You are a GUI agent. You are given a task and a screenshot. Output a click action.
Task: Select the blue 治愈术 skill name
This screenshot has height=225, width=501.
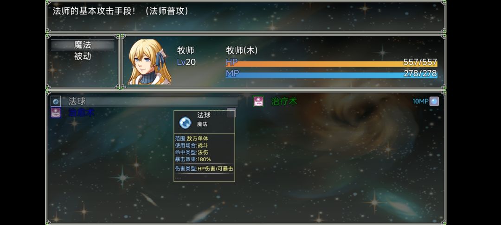click(82, 112)
